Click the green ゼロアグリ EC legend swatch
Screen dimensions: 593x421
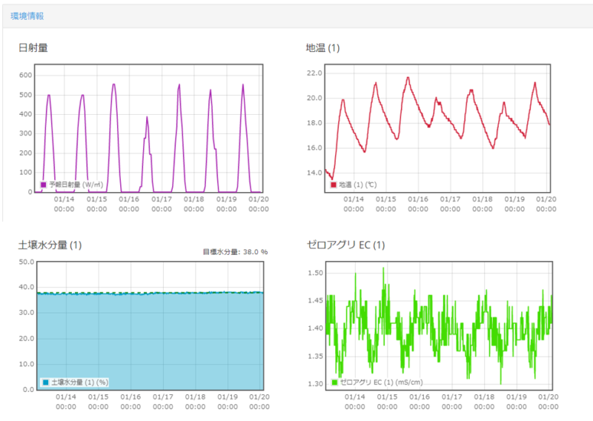point(334,382)
